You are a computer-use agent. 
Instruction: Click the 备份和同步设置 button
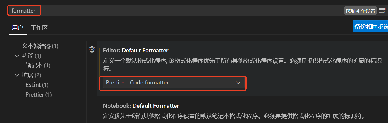(370, 26)
